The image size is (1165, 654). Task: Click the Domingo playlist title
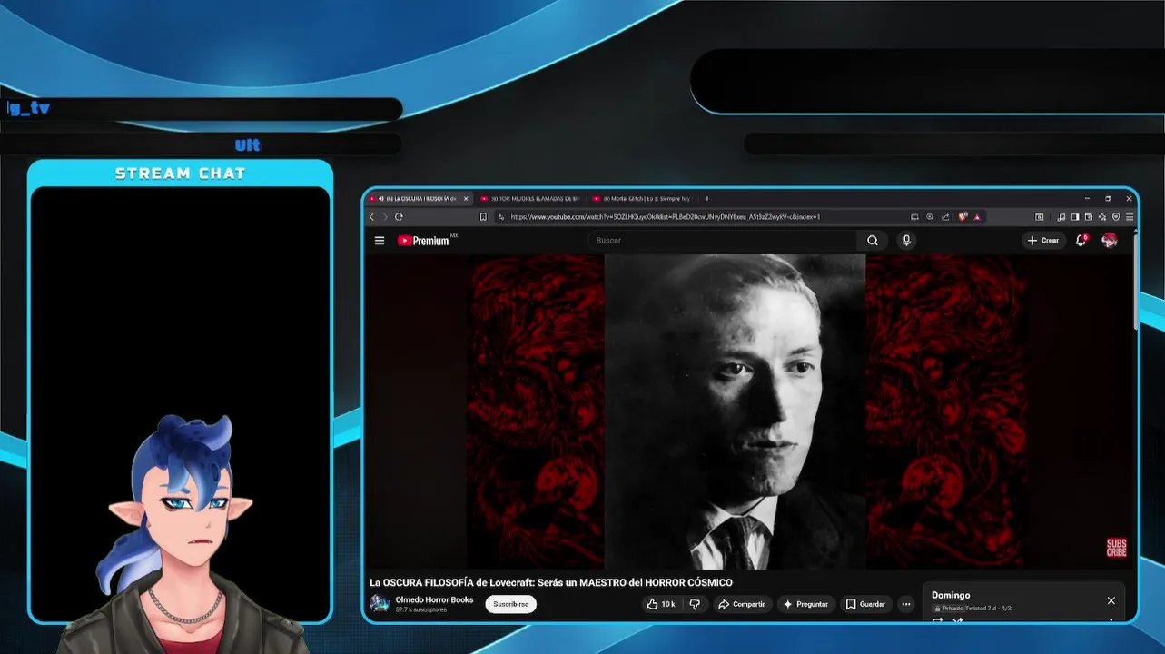(951, 596)
